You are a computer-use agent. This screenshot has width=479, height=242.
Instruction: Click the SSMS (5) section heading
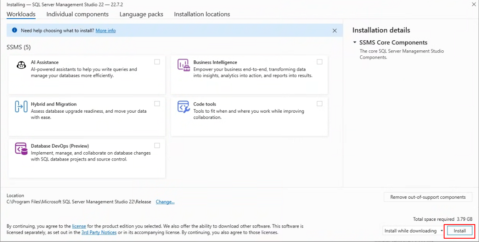tap(19, 47)
